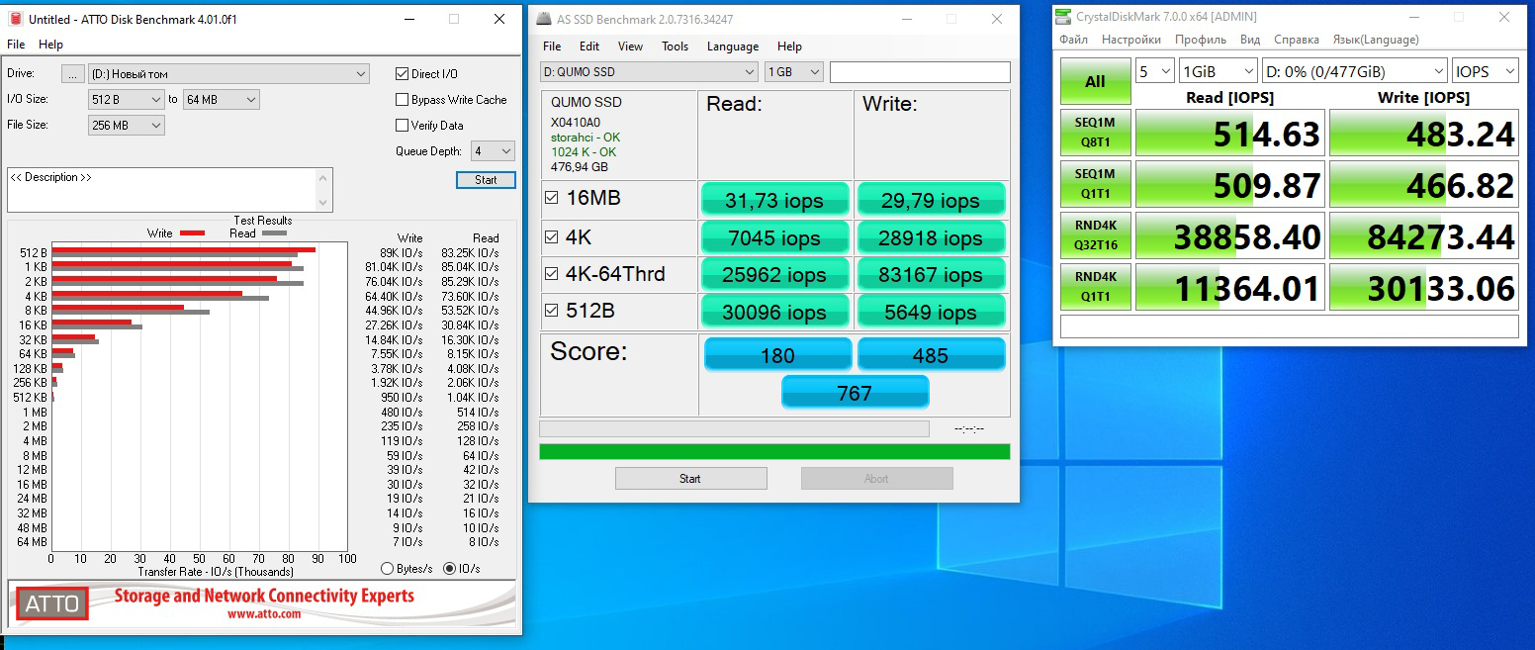Open Настройки menu in CrystalDiskMark

coord(1131,40)
